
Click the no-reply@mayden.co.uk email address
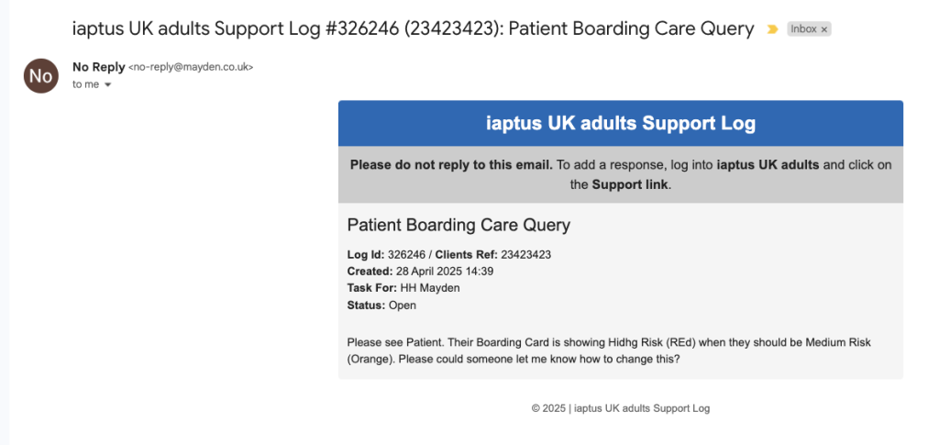191,68
